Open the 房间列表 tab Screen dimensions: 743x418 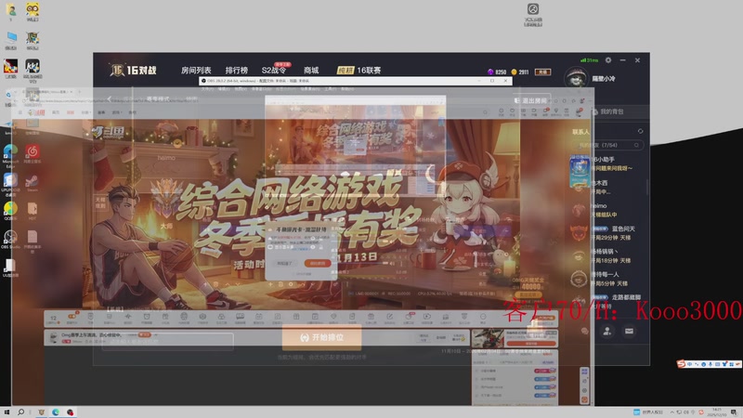(x=196, y=71)
